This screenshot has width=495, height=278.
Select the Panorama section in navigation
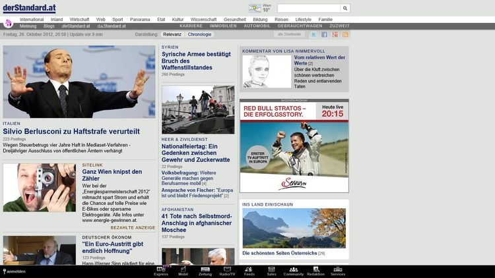139,20
